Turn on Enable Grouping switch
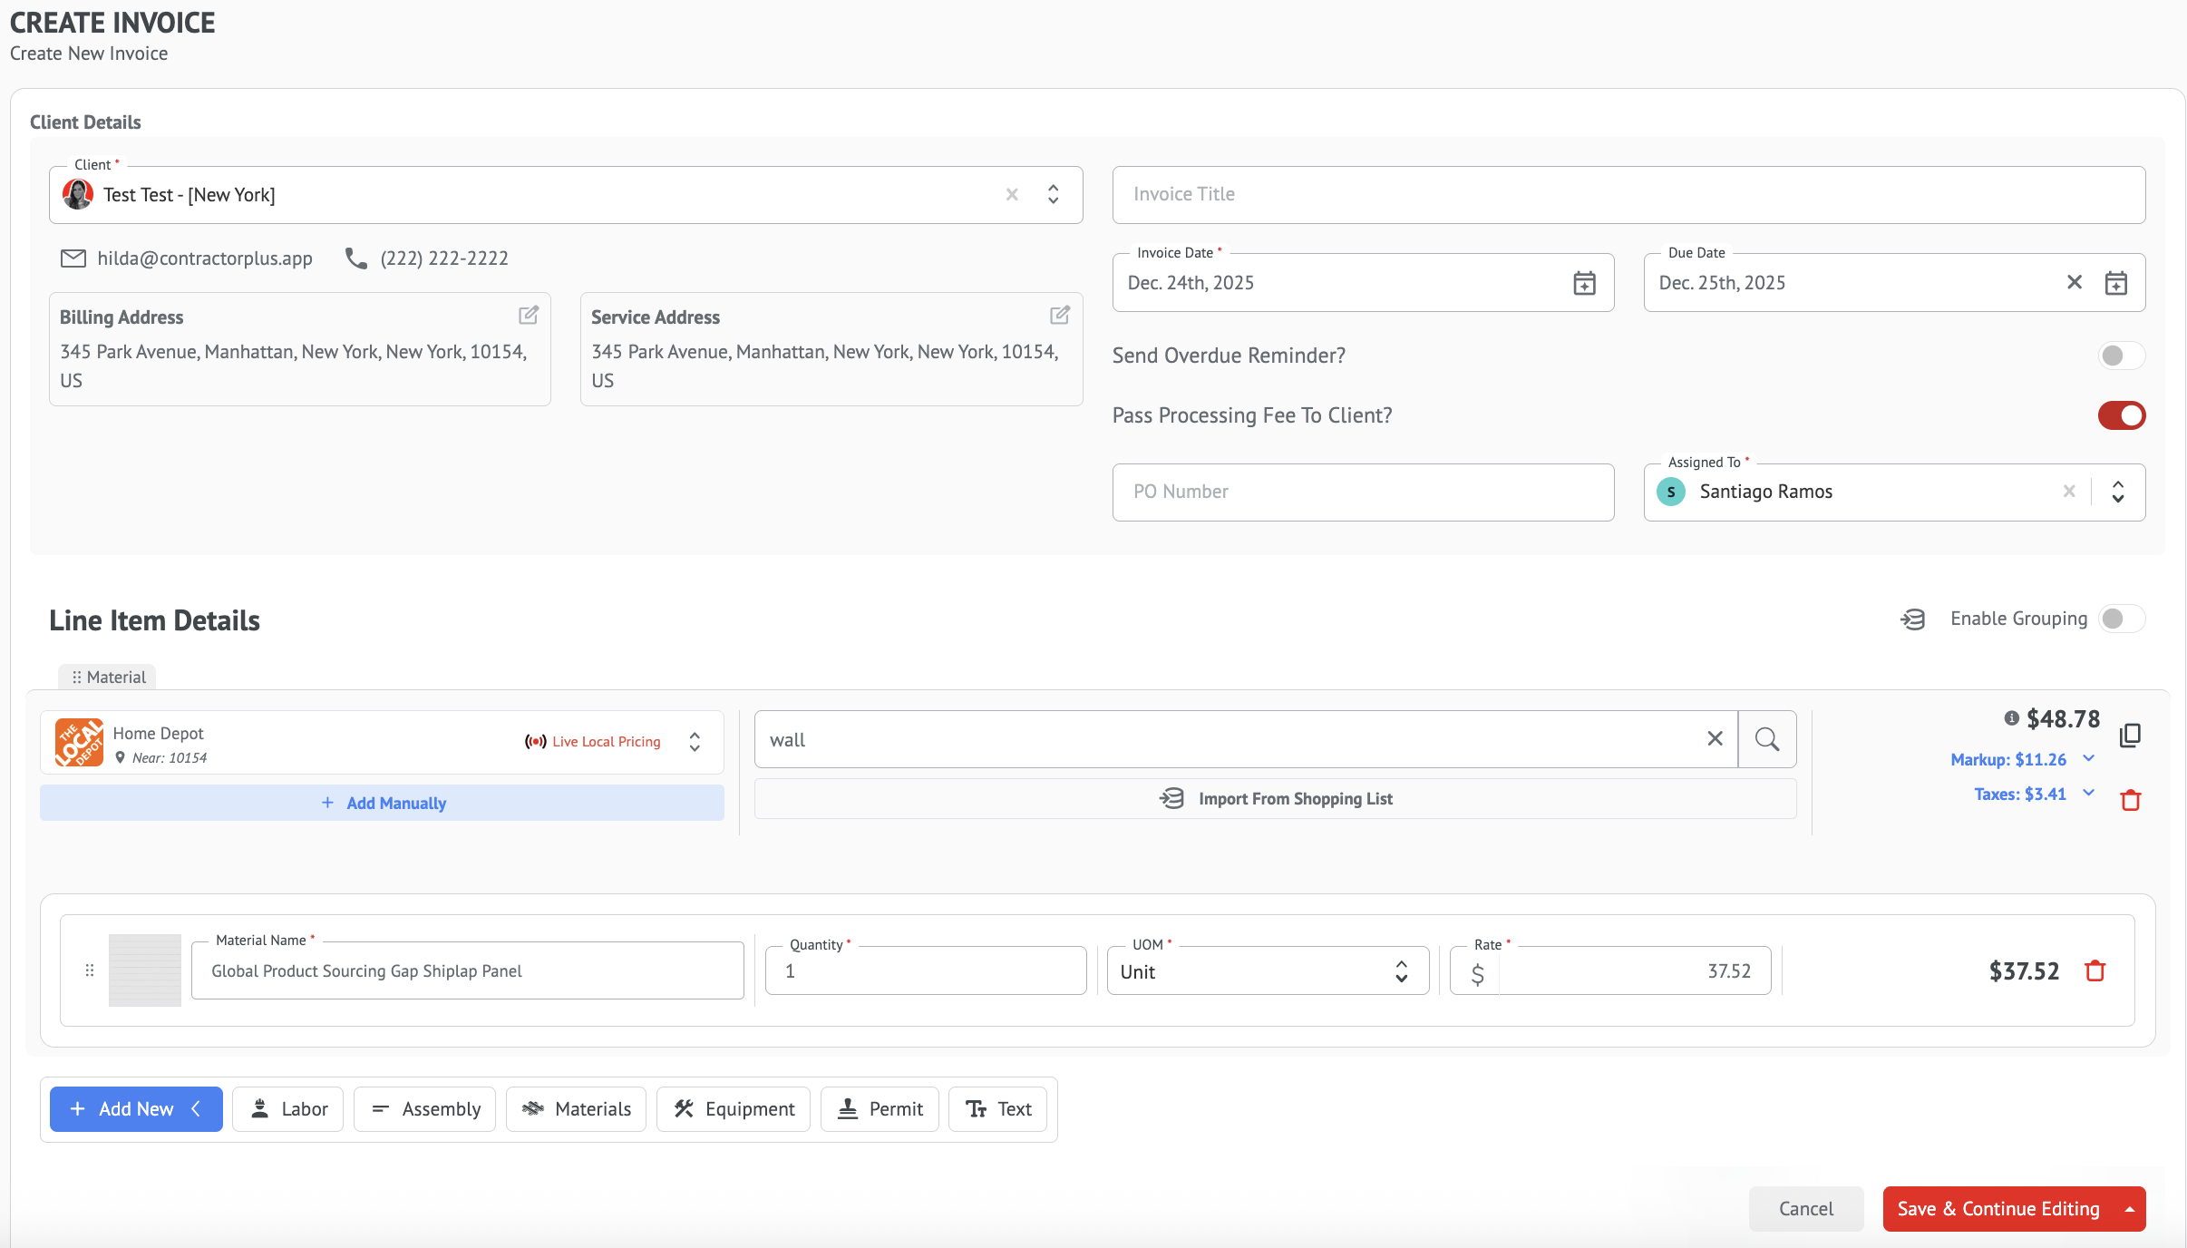The image size is (2187, 1248). (x=2121, y=619)
